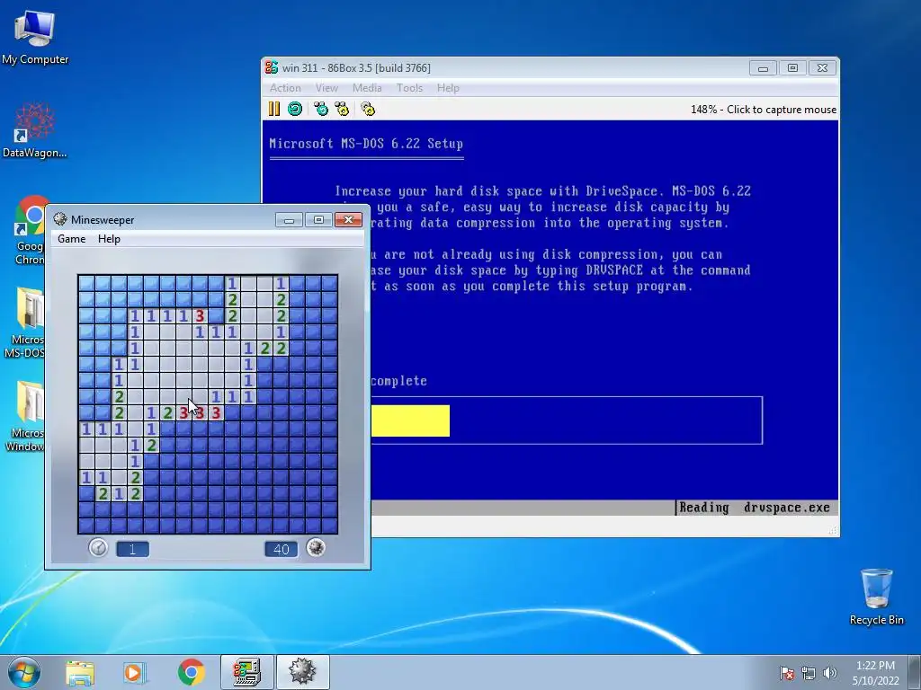Screen dimensions: 921x690
Task: Click the yellow setup progress bar
Action: (x=410, y=420)
